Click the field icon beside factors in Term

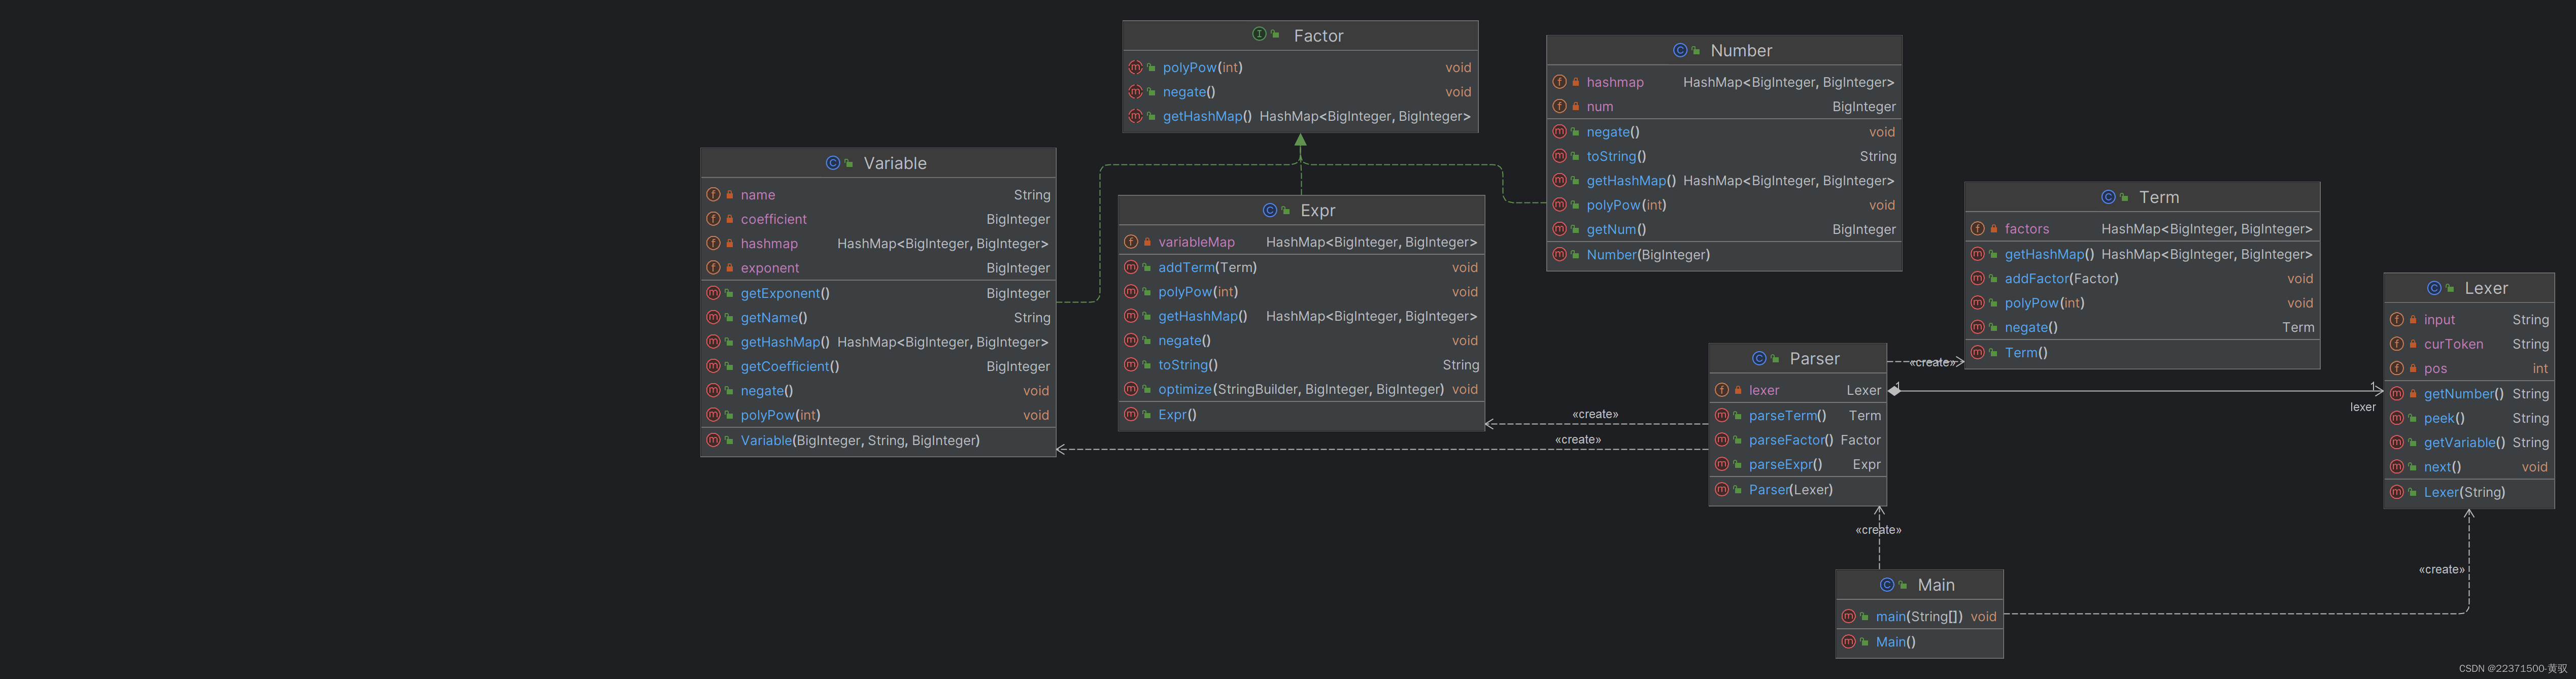pos(1977,229)
